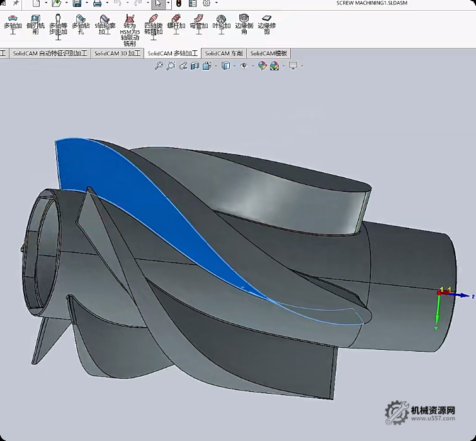The height and width of the screenshot is (441, 476).
Task: Open the SolidCAM 车削 turning tab
Action: pos(224,53)
